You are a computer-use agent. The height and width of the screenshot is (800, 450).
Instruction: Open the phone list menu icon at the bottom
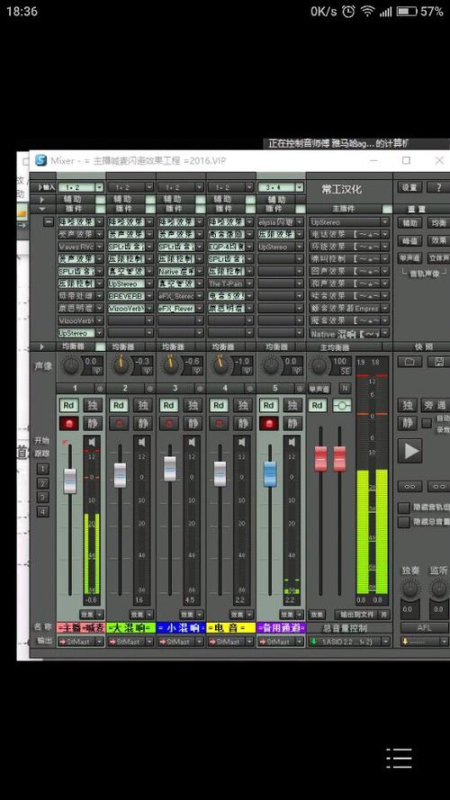pyautogui.click(x=399, y=759)
